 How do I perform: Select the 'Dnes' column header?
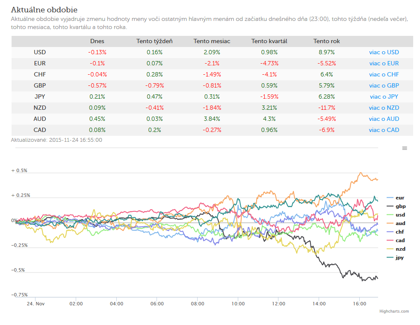97,41
